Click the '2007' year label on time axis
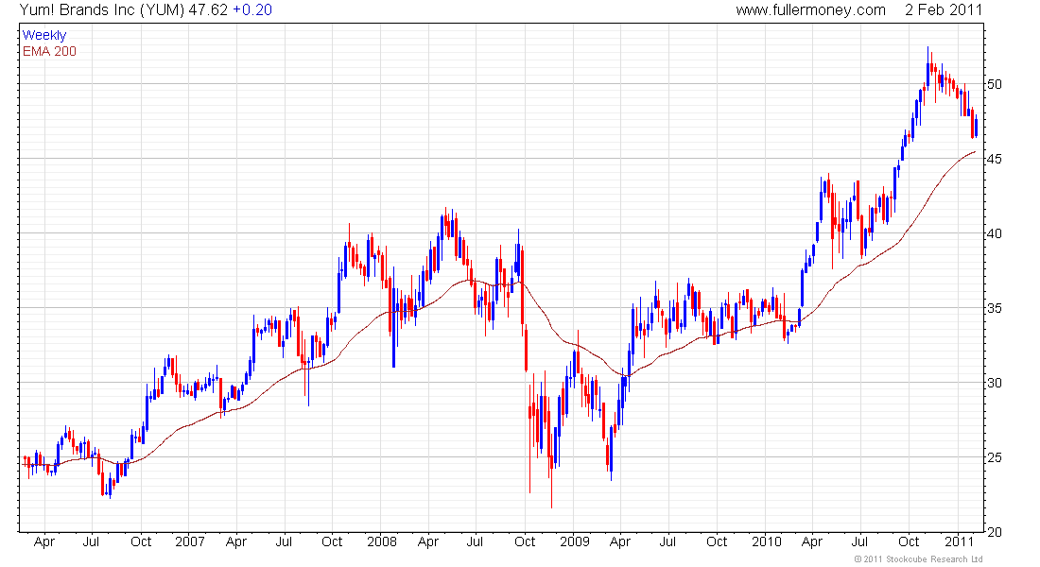 [x=190, y=541]
